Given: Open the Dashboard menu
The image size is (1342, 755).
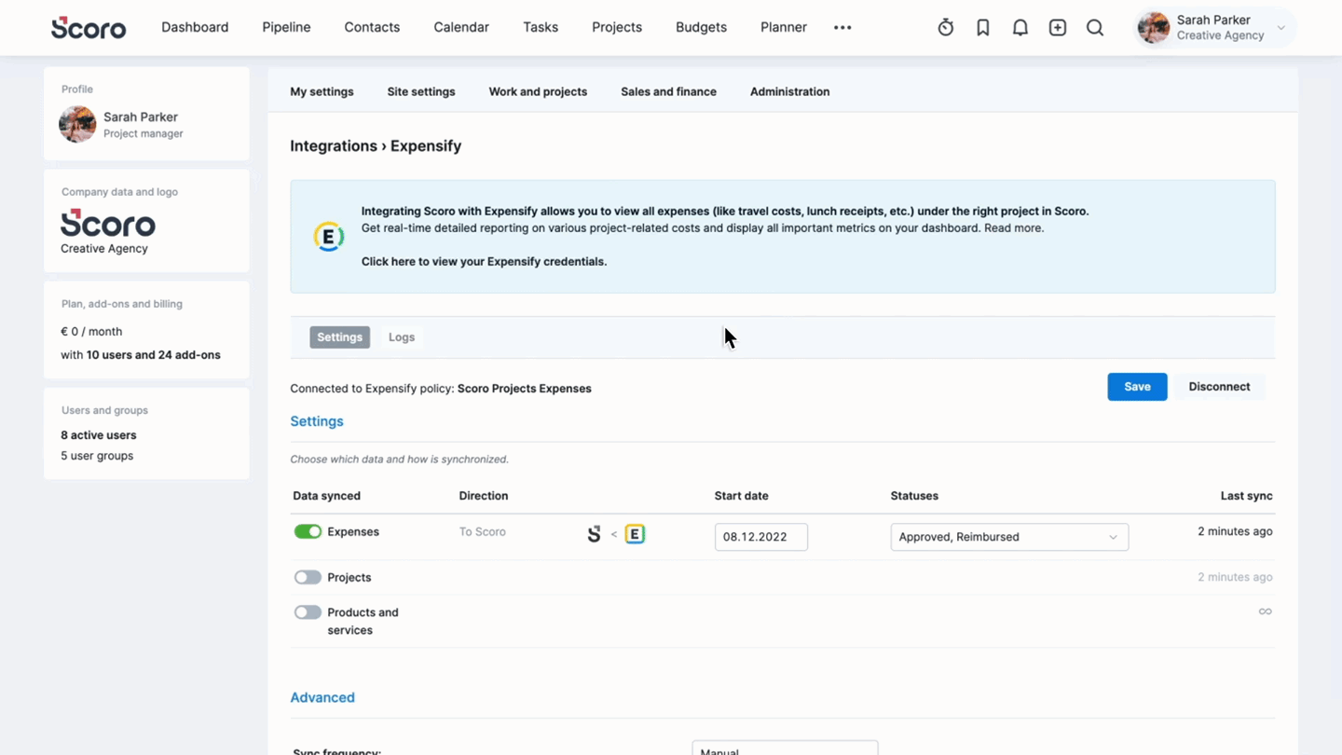Looking at the screenshot, I should click(195, 27).
